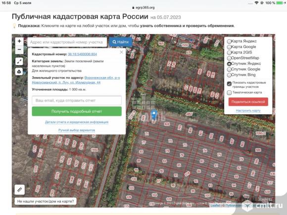Click the email input for report
Screen dimensions: 287x215
(x=77, y=100)
